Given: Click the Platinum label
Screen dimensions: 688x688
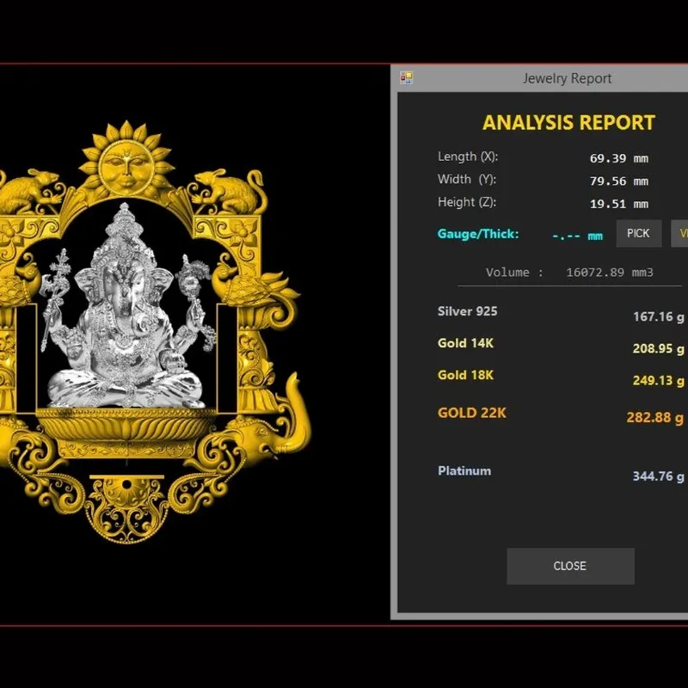Looking at the screenshot, I should tap(464, 470).
